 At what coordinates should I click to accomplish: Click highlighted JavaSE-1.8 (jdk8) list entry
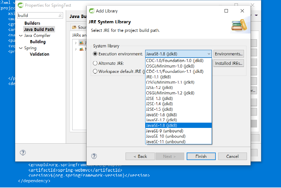178,125
